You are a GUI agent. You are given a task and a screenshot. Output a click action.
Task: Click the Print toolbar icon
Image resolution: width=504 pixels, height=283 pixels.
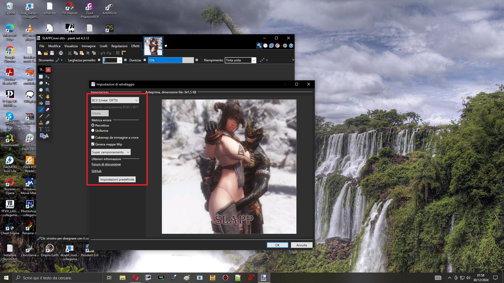coord(61,53)
